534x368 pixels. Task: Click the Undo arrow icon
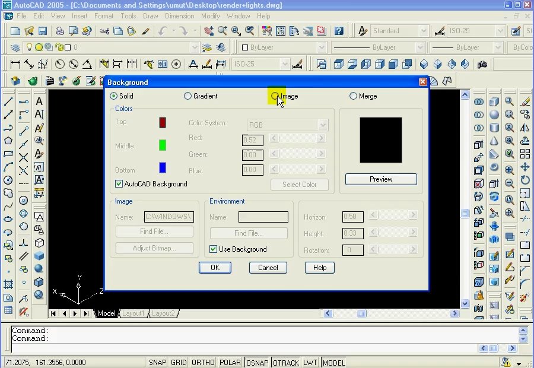coord(163,31)
